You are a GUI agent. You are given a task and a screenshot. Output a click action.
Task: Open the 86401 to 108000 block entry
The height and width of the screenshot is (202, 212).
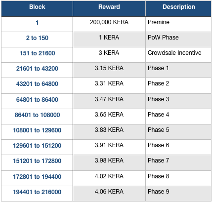pyautogui.click(x=37, y=115)
